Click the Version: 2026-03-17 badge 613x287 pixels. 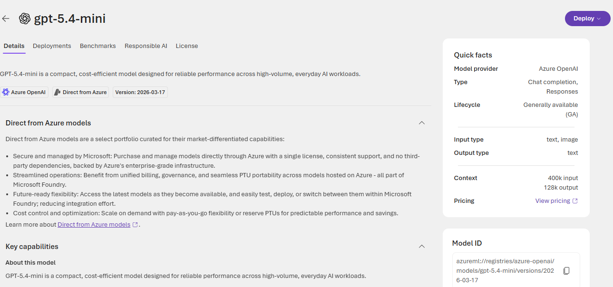coord(140,92)
